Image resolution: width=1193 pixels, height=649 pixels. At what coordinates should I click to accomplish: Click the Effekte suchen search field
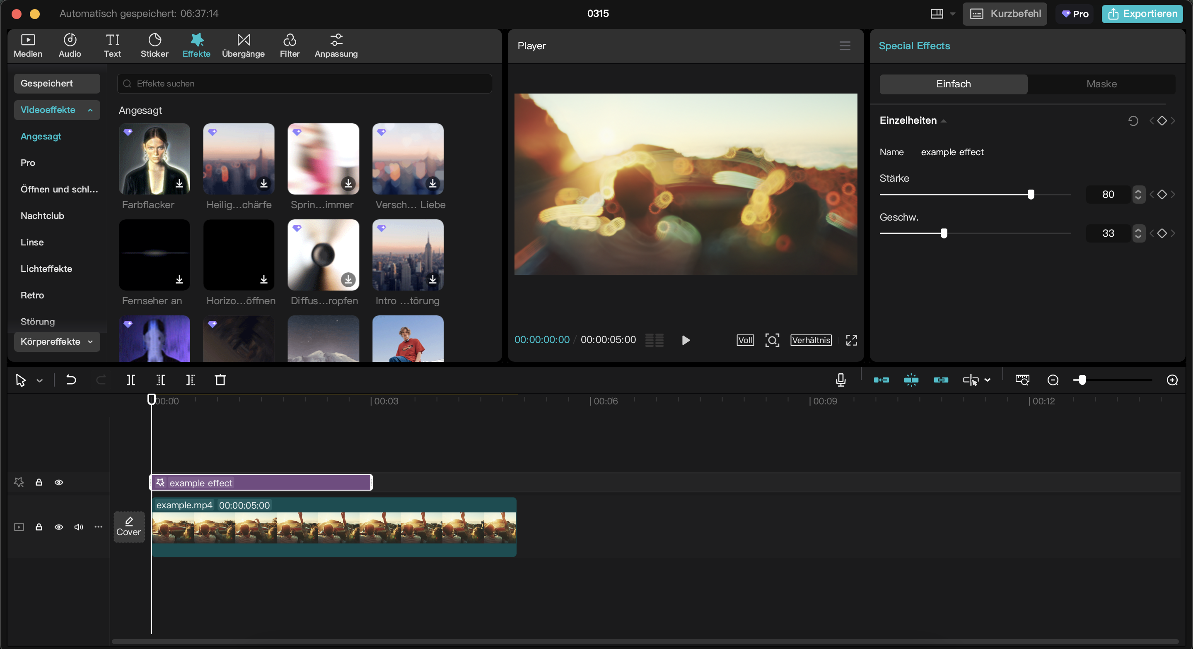tap(304, 84)
